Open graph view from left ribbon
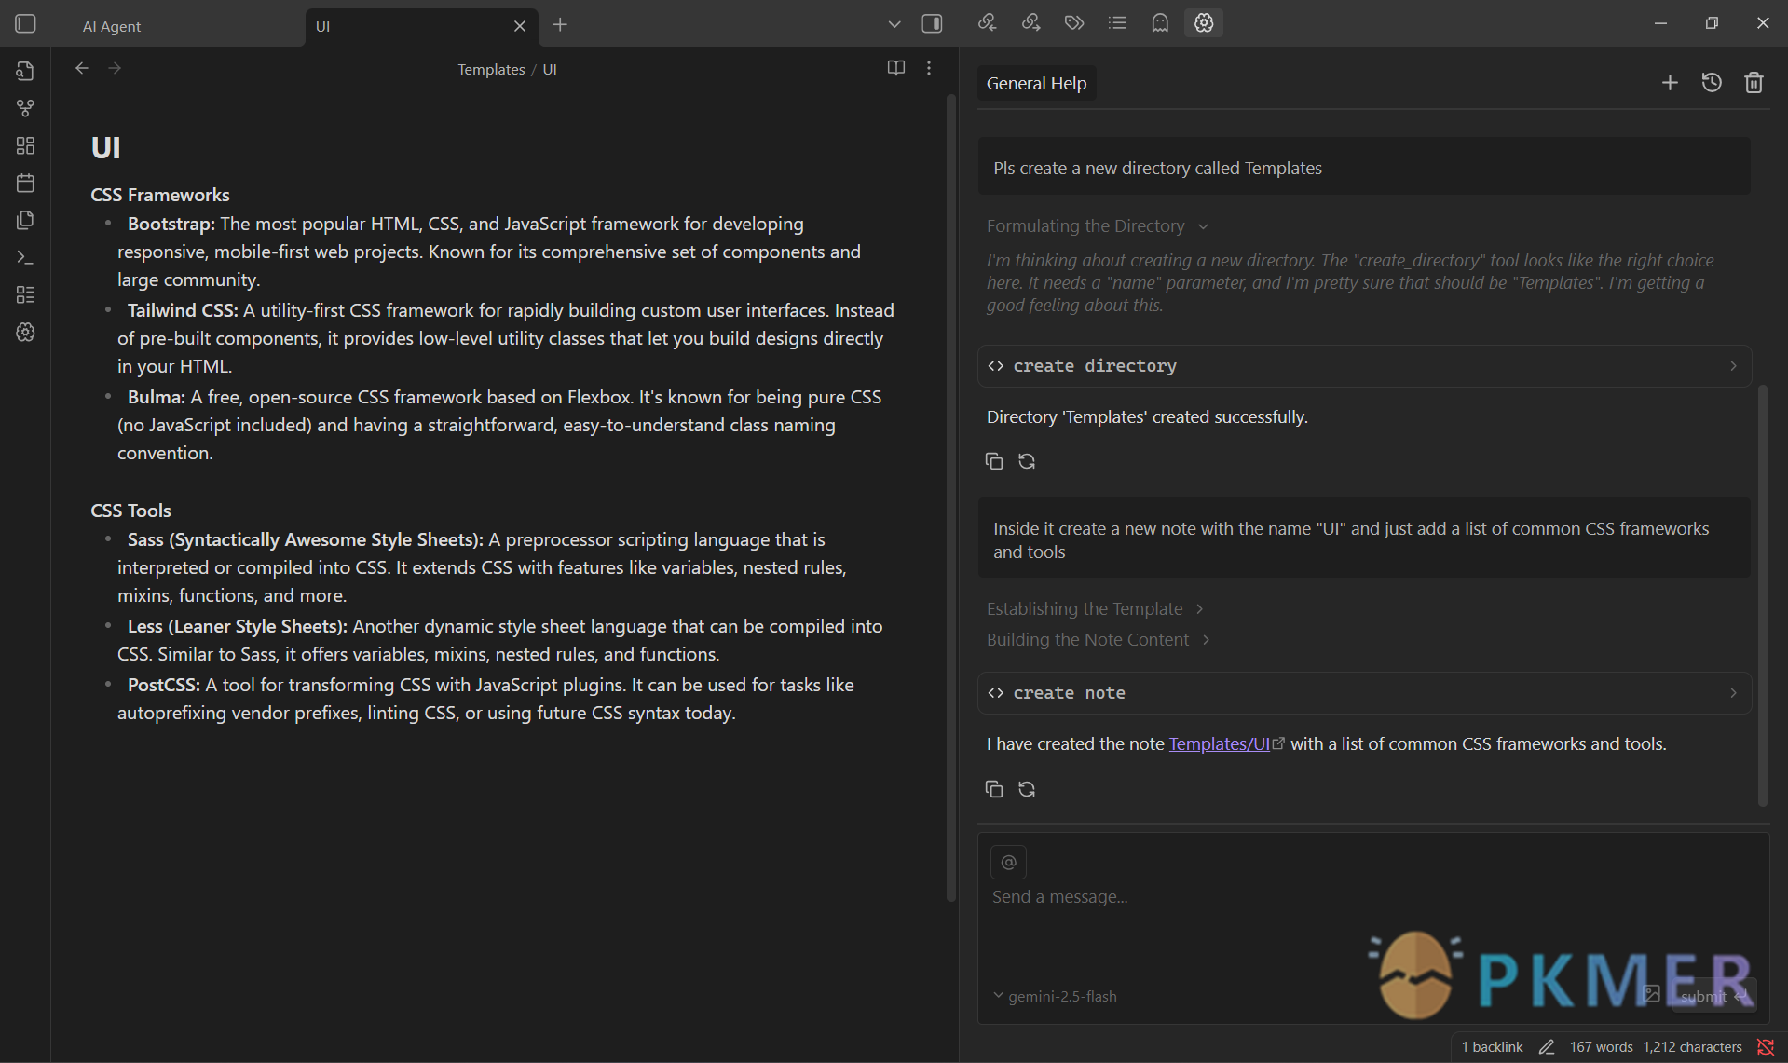The width and height of the screenshot is (1788, 1063). pyautogui.click(x=25, y=108)
